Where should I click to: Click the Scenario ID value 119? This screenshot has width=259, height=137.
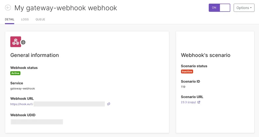(183, 87)
